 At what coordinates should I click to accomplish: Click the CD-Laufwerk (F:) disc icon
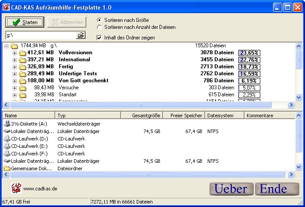(7, 154)
